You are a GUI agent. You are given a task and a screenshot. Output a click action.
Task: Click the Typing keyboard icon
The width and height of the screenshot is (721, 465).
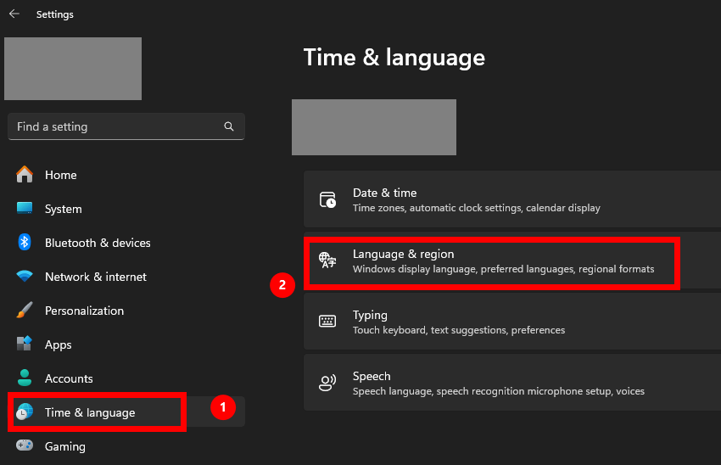click(327, 322)
